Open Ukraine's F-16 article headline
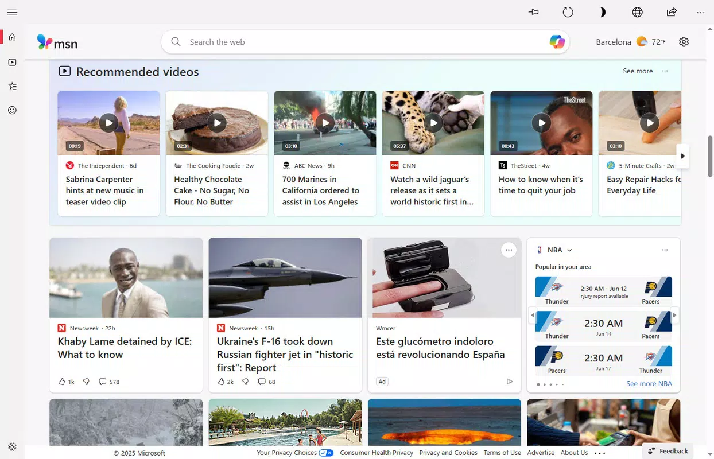This screenshot has height=459, width=714. coord(285,355)
